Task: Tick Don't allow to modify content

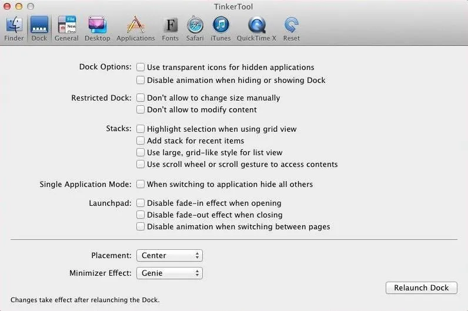Action: click(x=141, y=109)
